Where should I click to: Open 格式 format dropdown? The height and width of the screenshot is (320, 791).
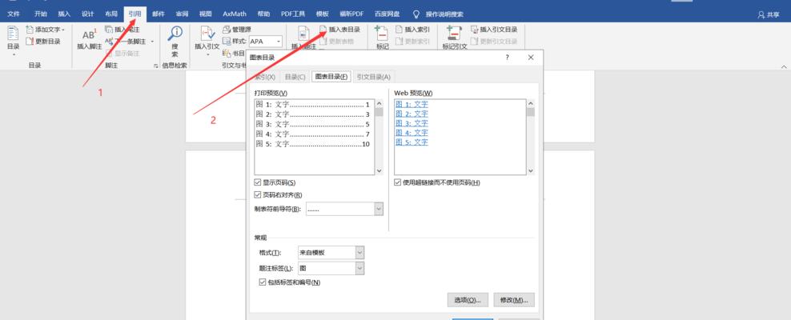[359, 253]
